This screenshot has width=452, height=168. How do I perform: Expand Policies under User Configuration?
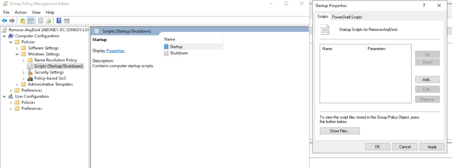[11, 102]
